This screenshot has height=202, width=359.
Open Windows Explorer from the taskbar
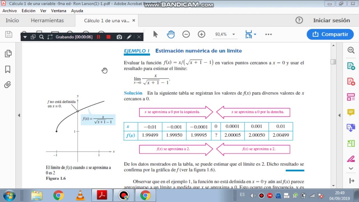coord(37,195)
